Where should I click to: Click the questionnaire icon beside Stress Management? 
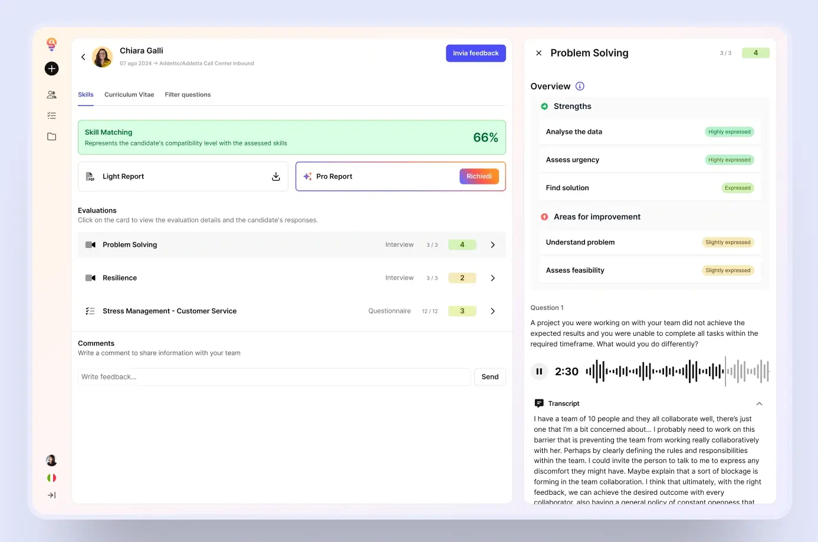(x=90, y=310)
